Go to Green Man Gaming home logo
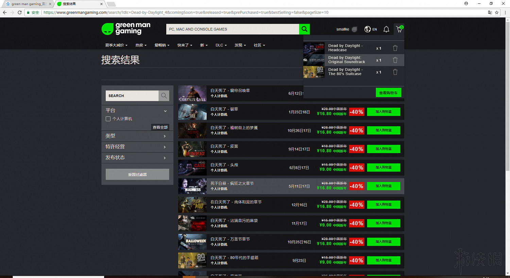 [x=126, y=29]
